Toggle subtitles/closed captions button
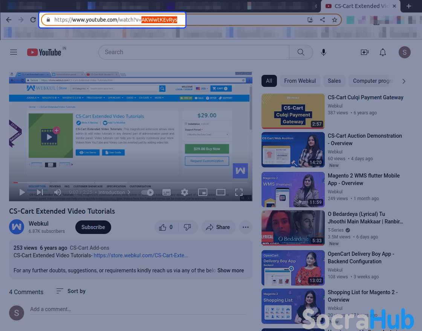The image size is (422, 331). (x=167, y=192)
